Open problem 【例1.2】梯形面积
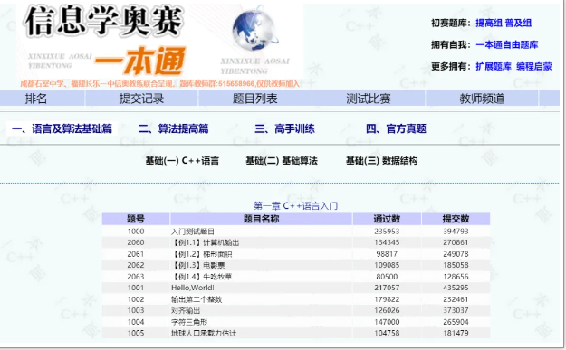 [x=201, y=254]
